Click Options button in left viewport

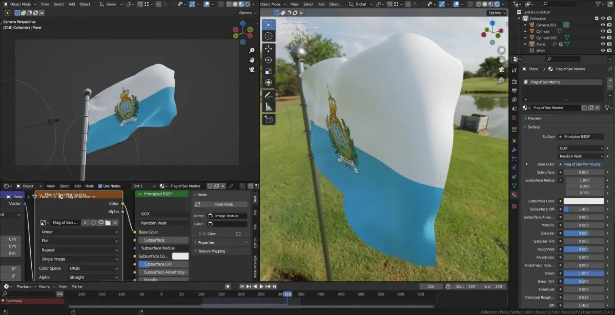[247, 13]
